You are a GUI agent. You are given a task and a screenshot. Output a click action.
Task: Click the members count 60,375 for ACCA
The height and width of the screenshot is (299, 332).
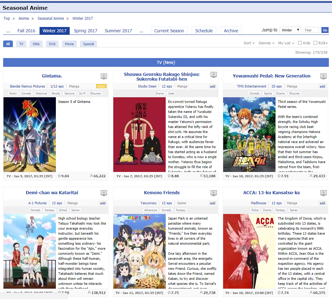[x=317, y=293]
